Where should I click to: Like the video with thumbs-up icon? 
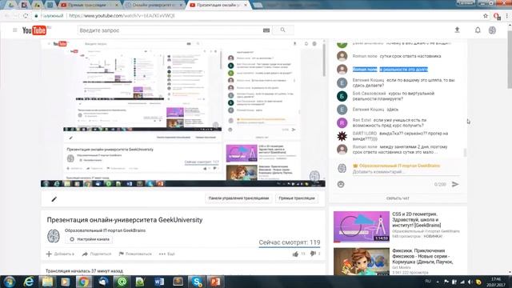click(x=295, y=254)
